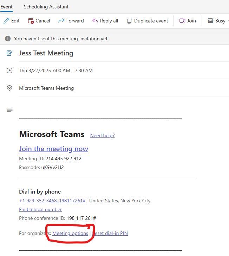Click the Phone conference ID 198 117 261#
The image size is (229, 256).
click(x=58, y=218)
